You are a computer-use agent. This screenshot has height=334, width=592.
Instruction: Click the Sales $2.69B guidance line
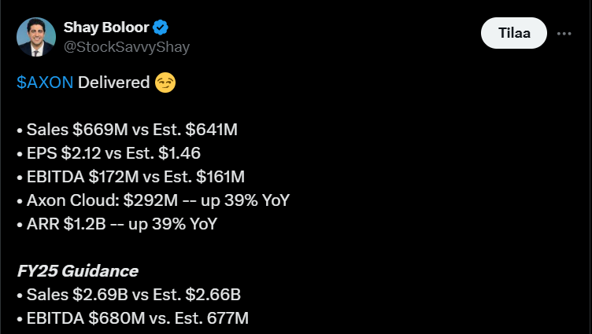(129, 295)
